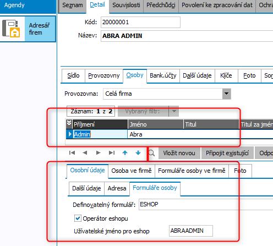This screenshot has height=246, width=273.
Task: Switch to the Adresa sub-tab
Action: click(117, 188)
